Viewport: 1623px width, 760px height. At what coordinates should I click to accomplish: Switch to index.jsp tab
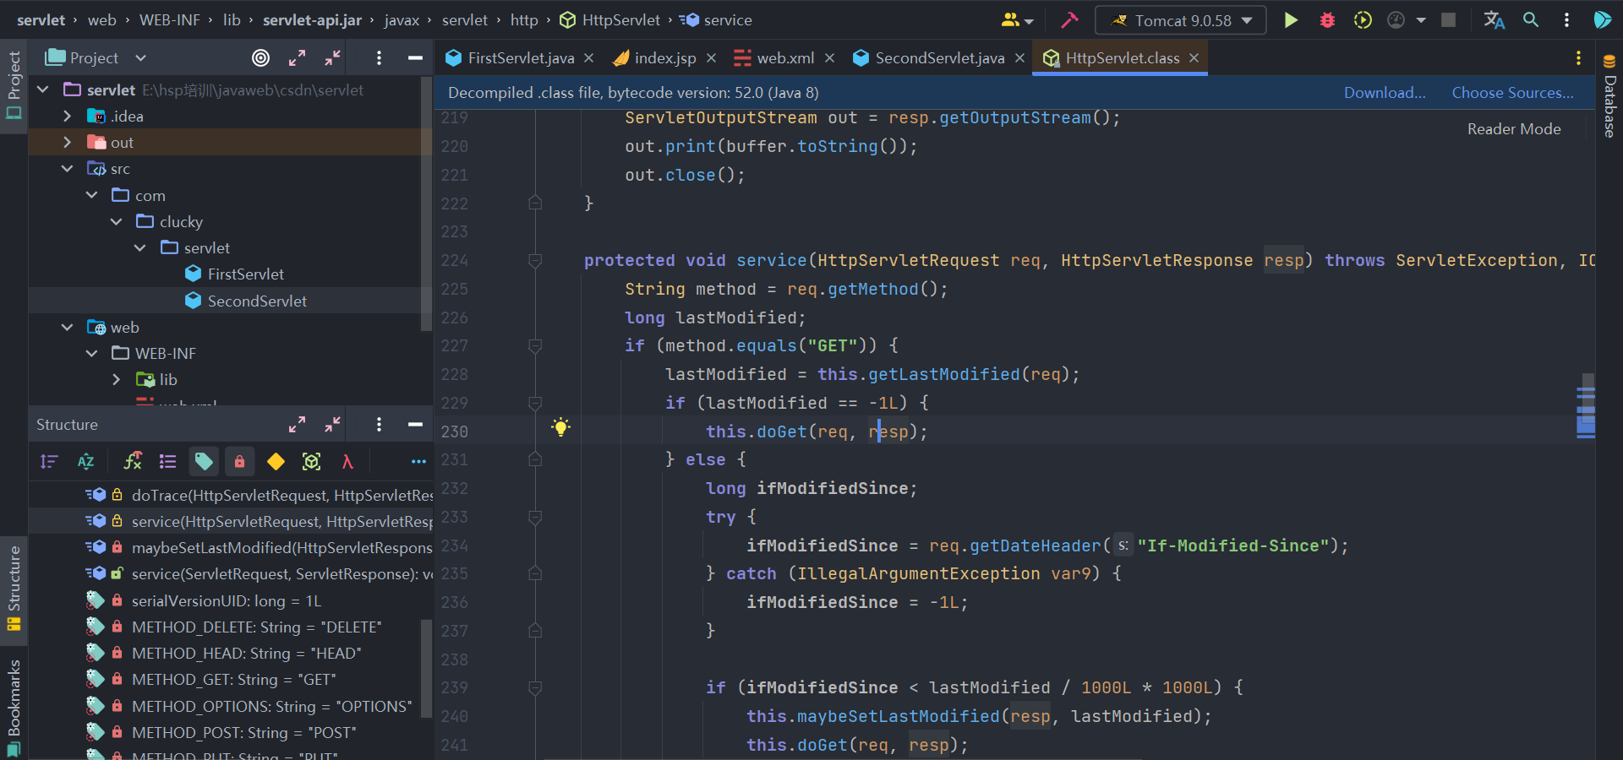click(x=664, y=57)
